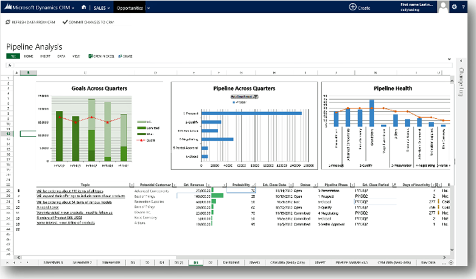
Task: Switch to the Dashboard sheet tab
Action: pyautogui.click(x=231, y=261)
